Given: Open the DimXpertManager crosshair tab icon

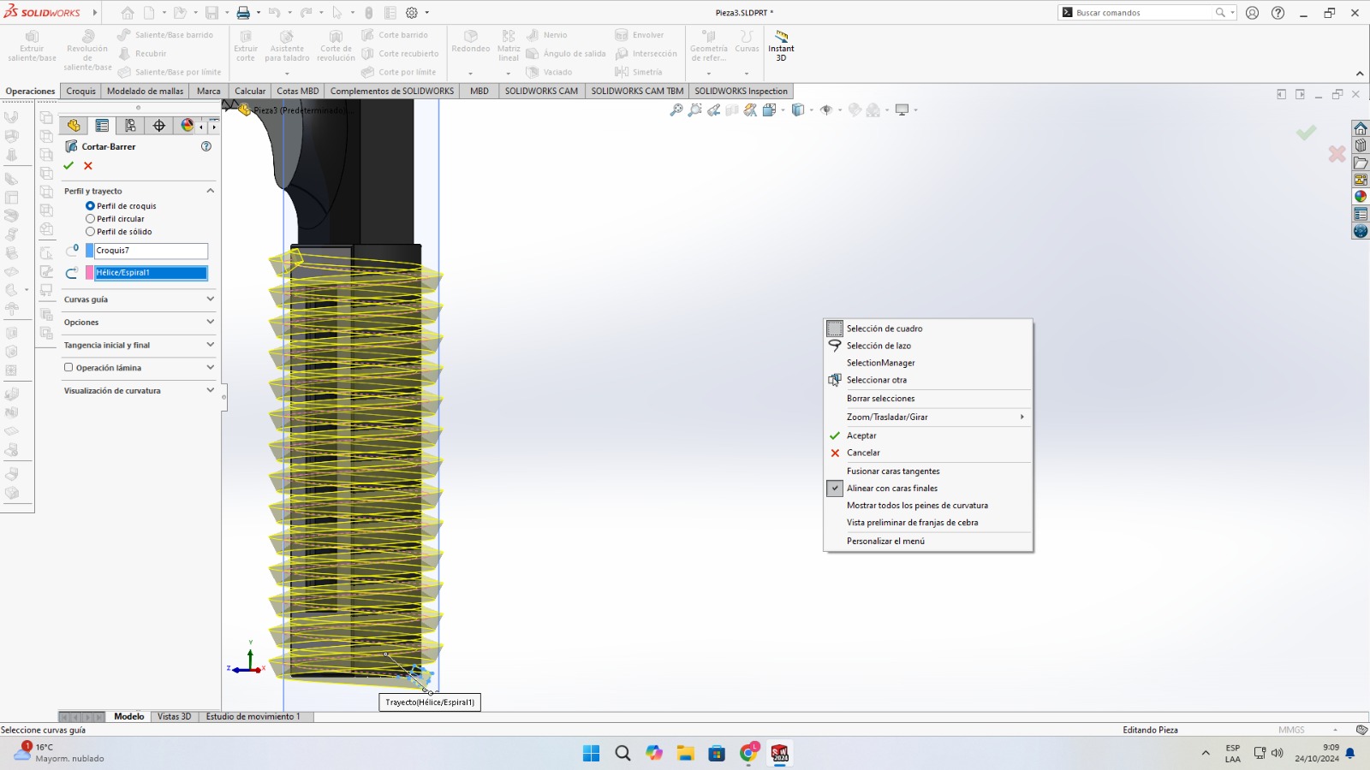Looking at the screenshot, I should (x=158, y=126).
